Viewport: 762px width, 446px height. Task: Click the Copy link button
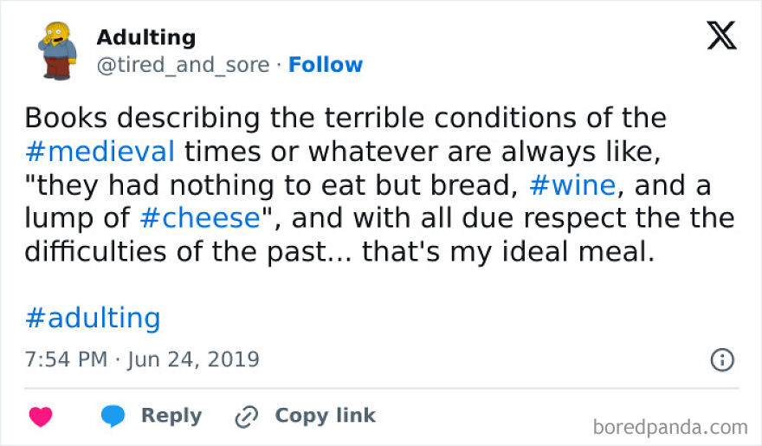325,416
